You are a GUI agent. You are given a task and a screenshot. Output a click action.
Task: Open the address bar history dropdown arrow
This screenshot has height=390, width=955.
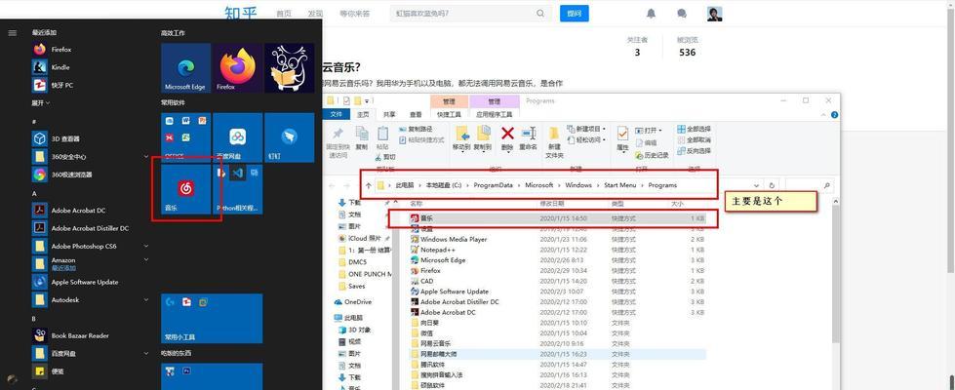pos(756,185)
